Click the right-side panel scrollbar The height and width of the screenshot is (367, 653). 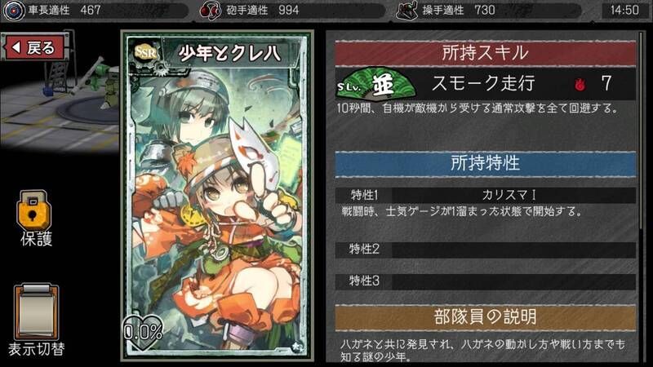click(x=642, y=130)
